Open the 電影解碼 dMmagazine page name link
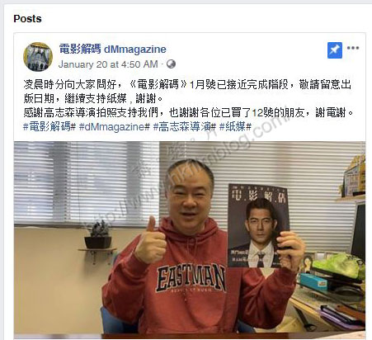372x340 pixels. pyautogui.click(x=112, y=50)
